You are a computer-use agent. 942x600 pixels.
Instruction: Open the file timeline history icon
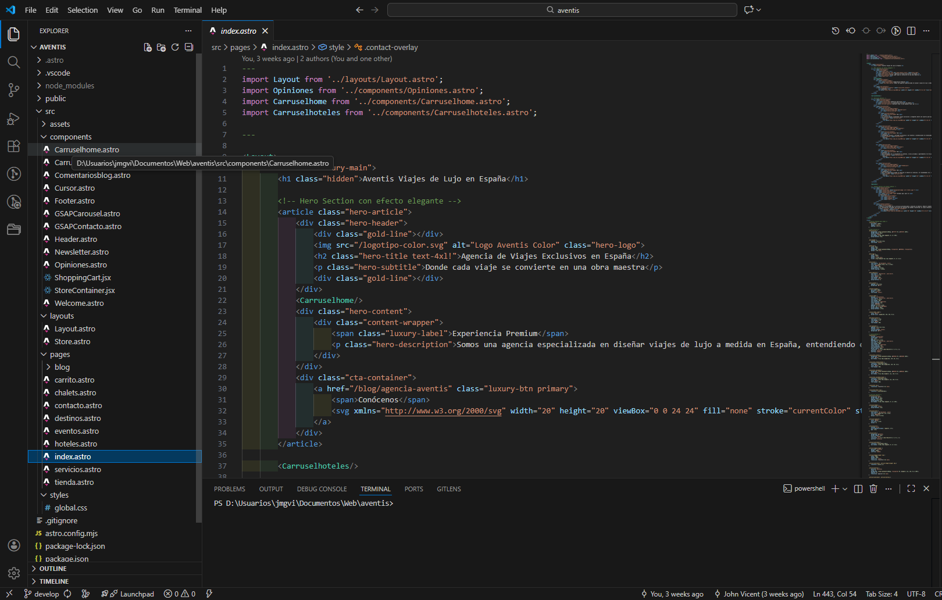point(836,30)
